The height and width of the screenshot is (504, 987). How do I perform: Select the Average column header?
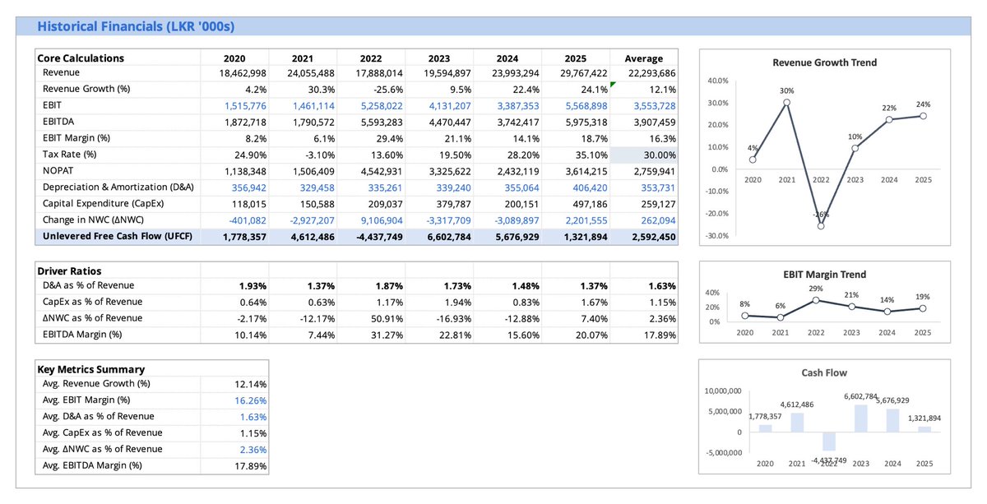coord(644,58)
